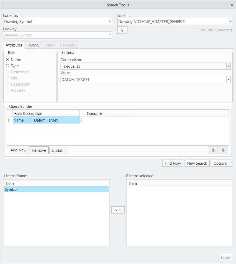Open the Look by dropdown

(x=110, y=35)
